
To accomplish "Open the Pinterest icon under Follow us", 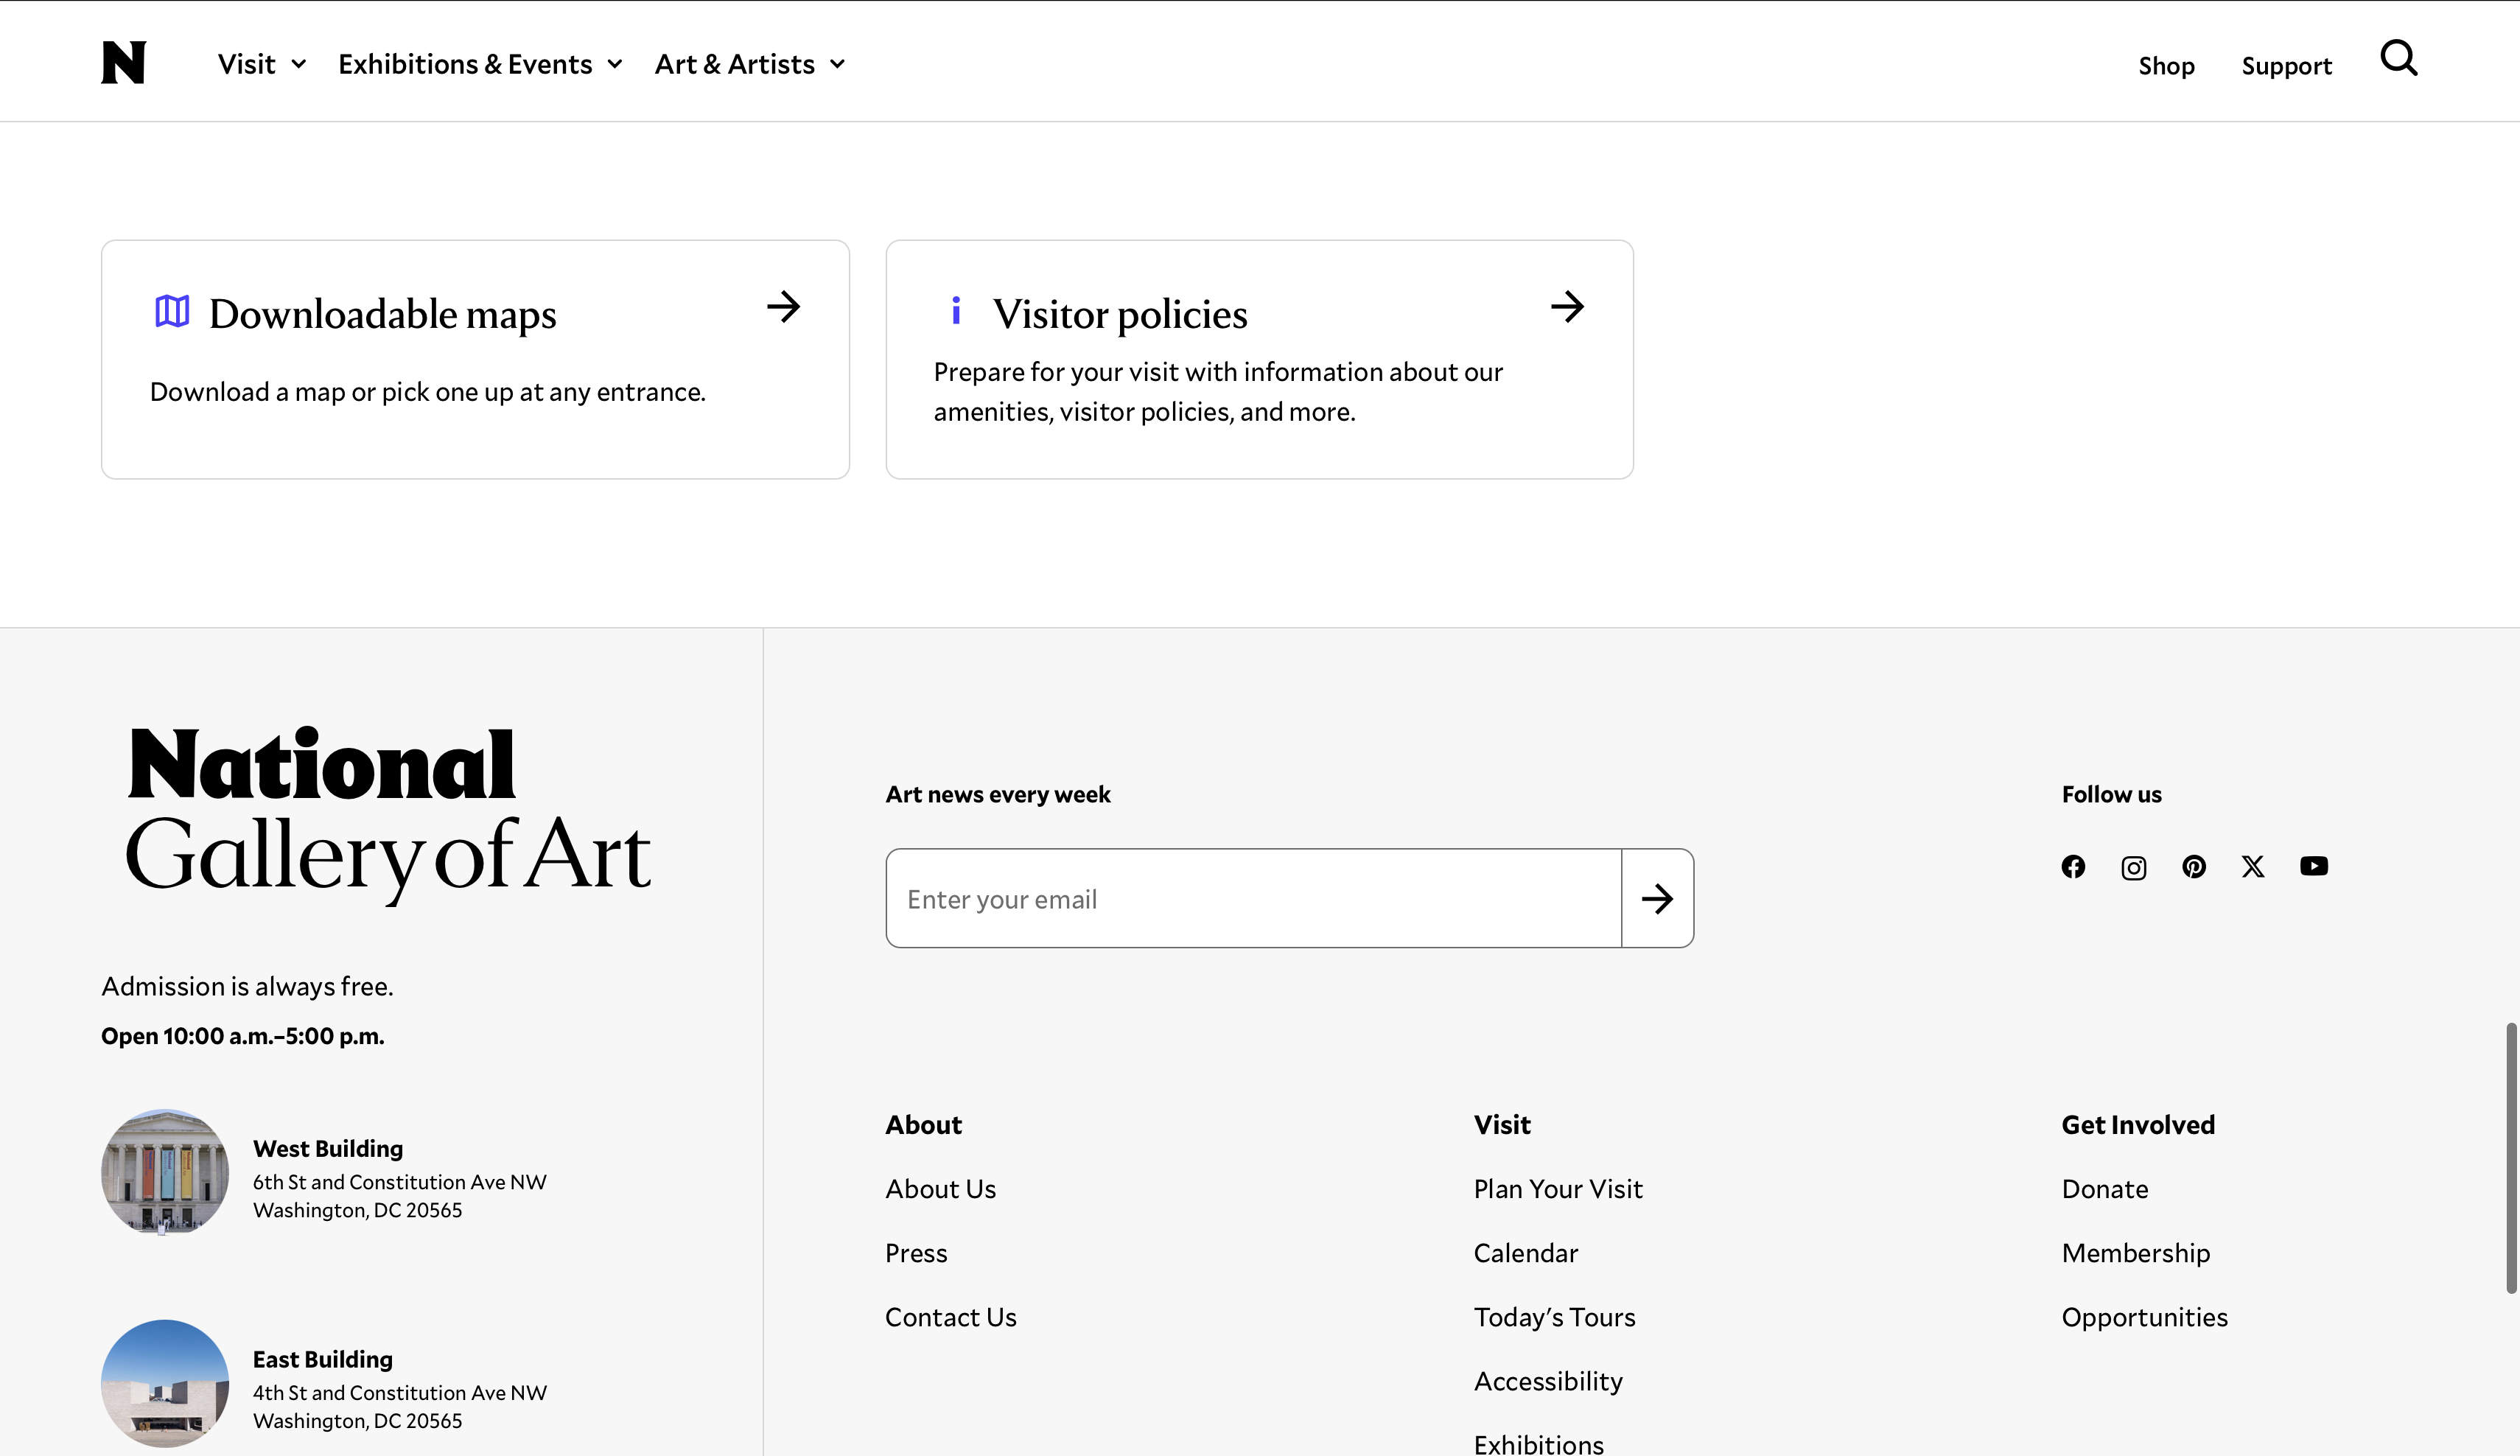I will pos(2194,867).
